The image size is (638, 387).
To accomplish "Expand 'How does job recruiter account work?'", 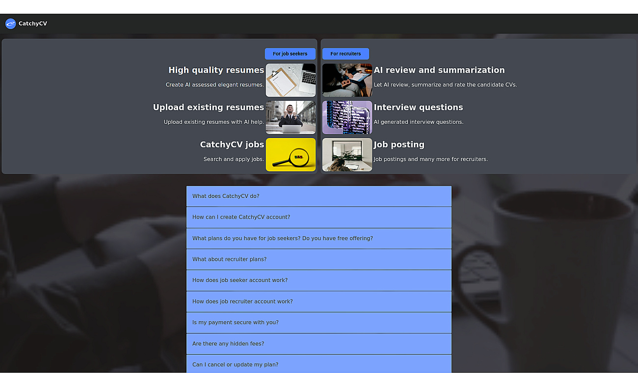I will coord(319,302).
